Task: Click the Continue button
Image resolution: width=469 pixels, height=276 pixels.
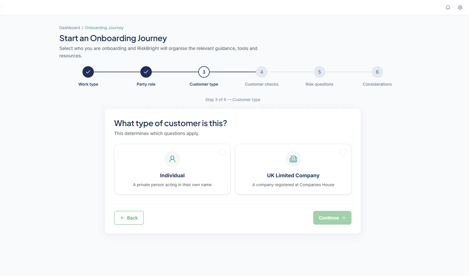Action: tap(332, 218)
